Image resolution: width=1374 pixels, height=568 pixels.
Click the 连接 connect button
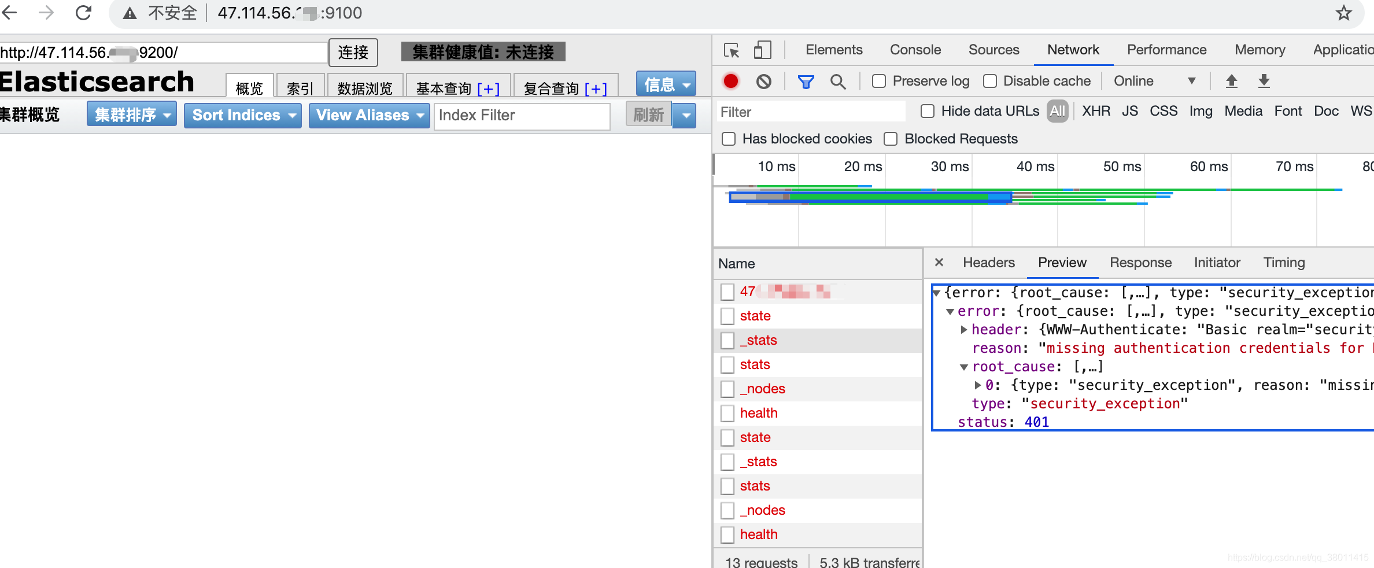pyautogui.click(x=353, y=53)
